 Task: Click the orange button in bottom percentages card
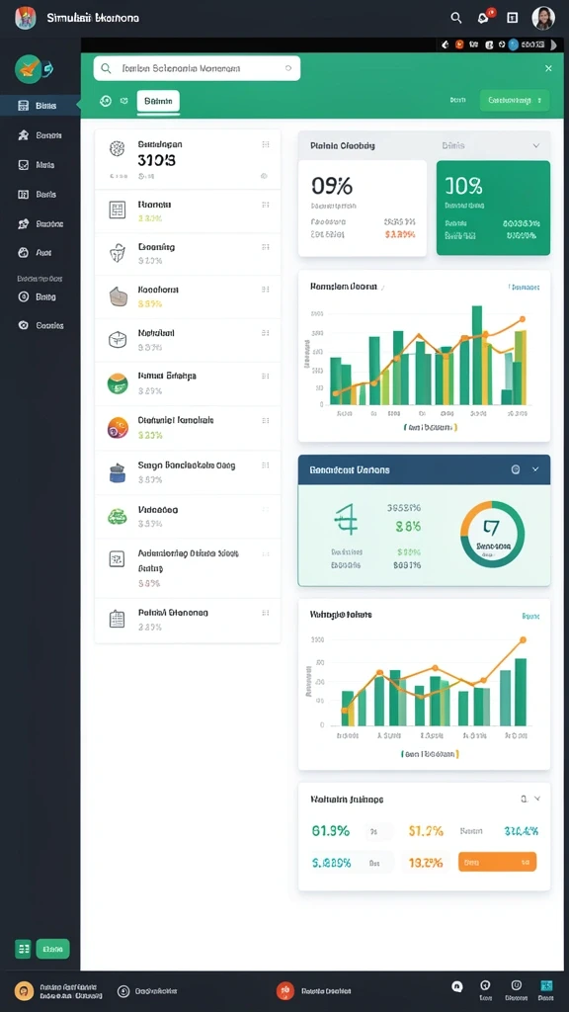coord(497,862)
